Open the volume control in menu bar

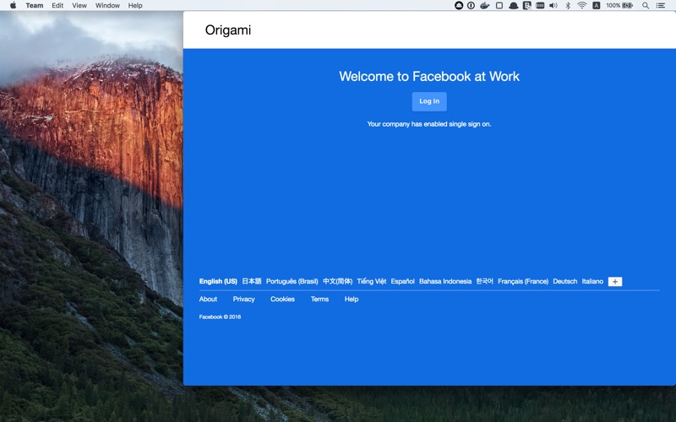pyautogui.click(x=553, y=6)
